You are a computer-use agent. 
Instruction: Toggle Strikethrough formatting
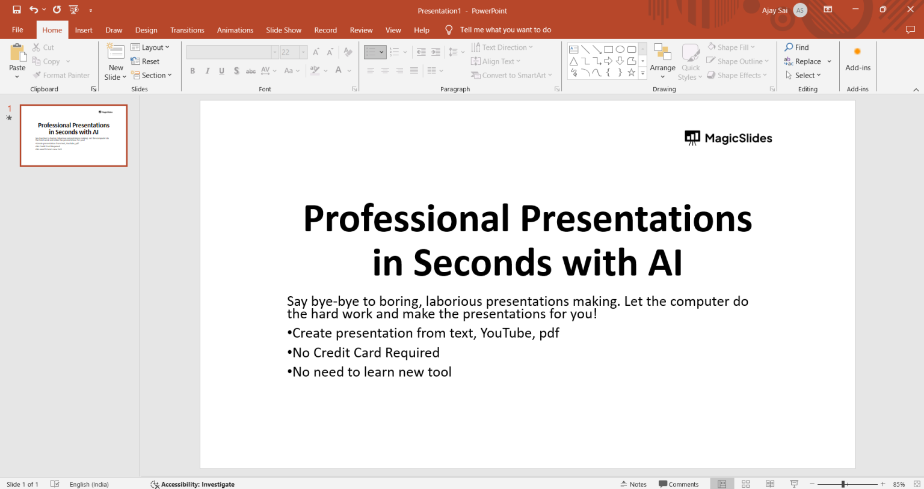pos(251,71)
